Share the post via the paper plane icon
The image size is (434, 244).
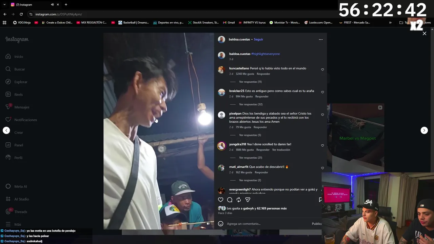coord(248,200)
